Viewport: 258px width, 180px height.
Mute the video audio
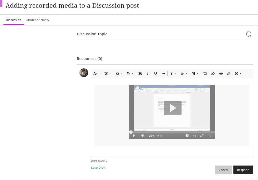(x=143, y=136)
